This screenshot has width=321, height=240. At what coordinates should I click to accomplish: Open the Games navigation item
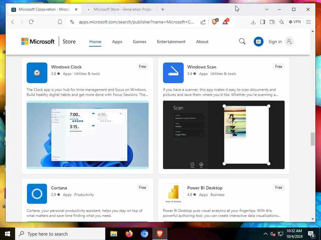(139, 42)
